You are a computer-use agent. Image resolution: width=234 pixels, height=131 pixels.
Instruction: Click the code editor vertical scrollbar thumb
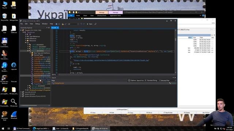[x=175, y=40]
